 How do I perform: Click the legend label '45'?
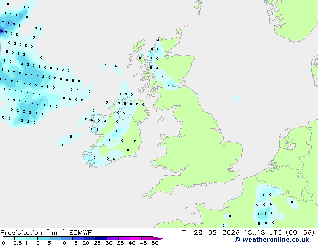pos(143,243)
